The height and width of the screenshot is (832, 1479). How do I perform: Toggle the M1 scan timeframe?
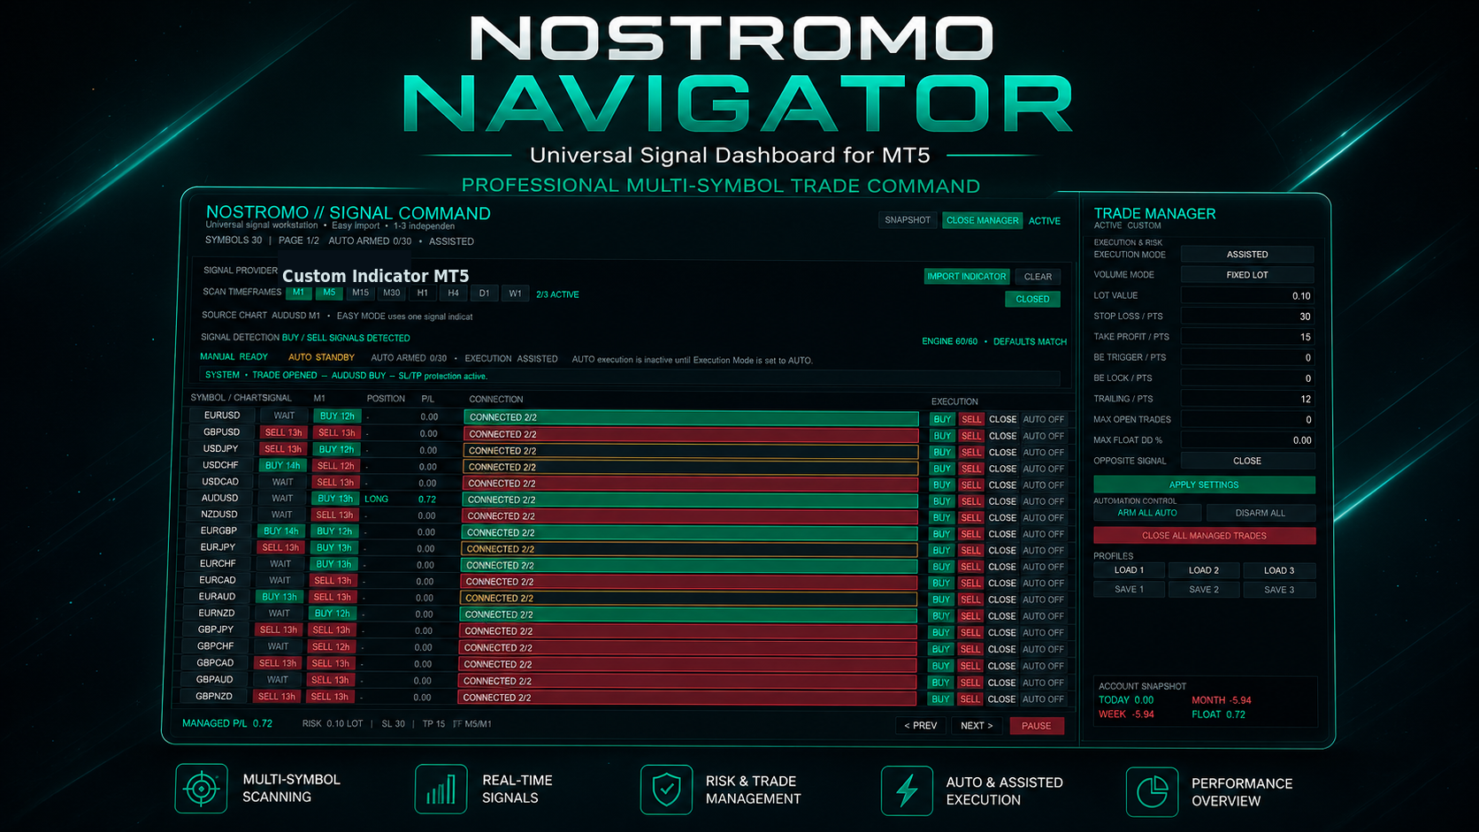[299, 293]
